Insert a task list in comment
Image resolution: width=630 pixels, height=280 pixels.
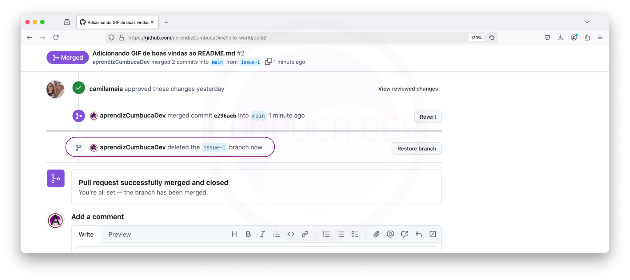click(355, 234)
